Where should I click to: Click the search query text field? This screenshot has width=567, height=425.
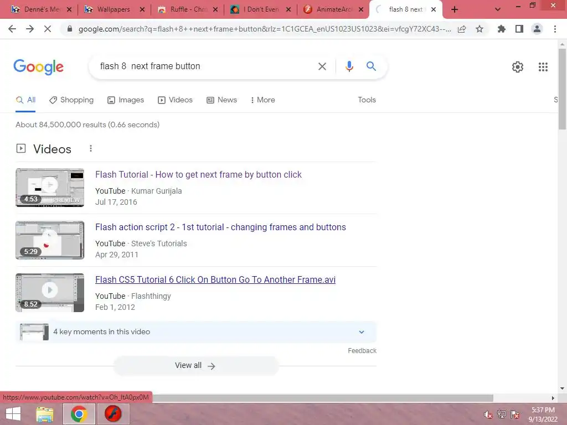click(206, 66)
